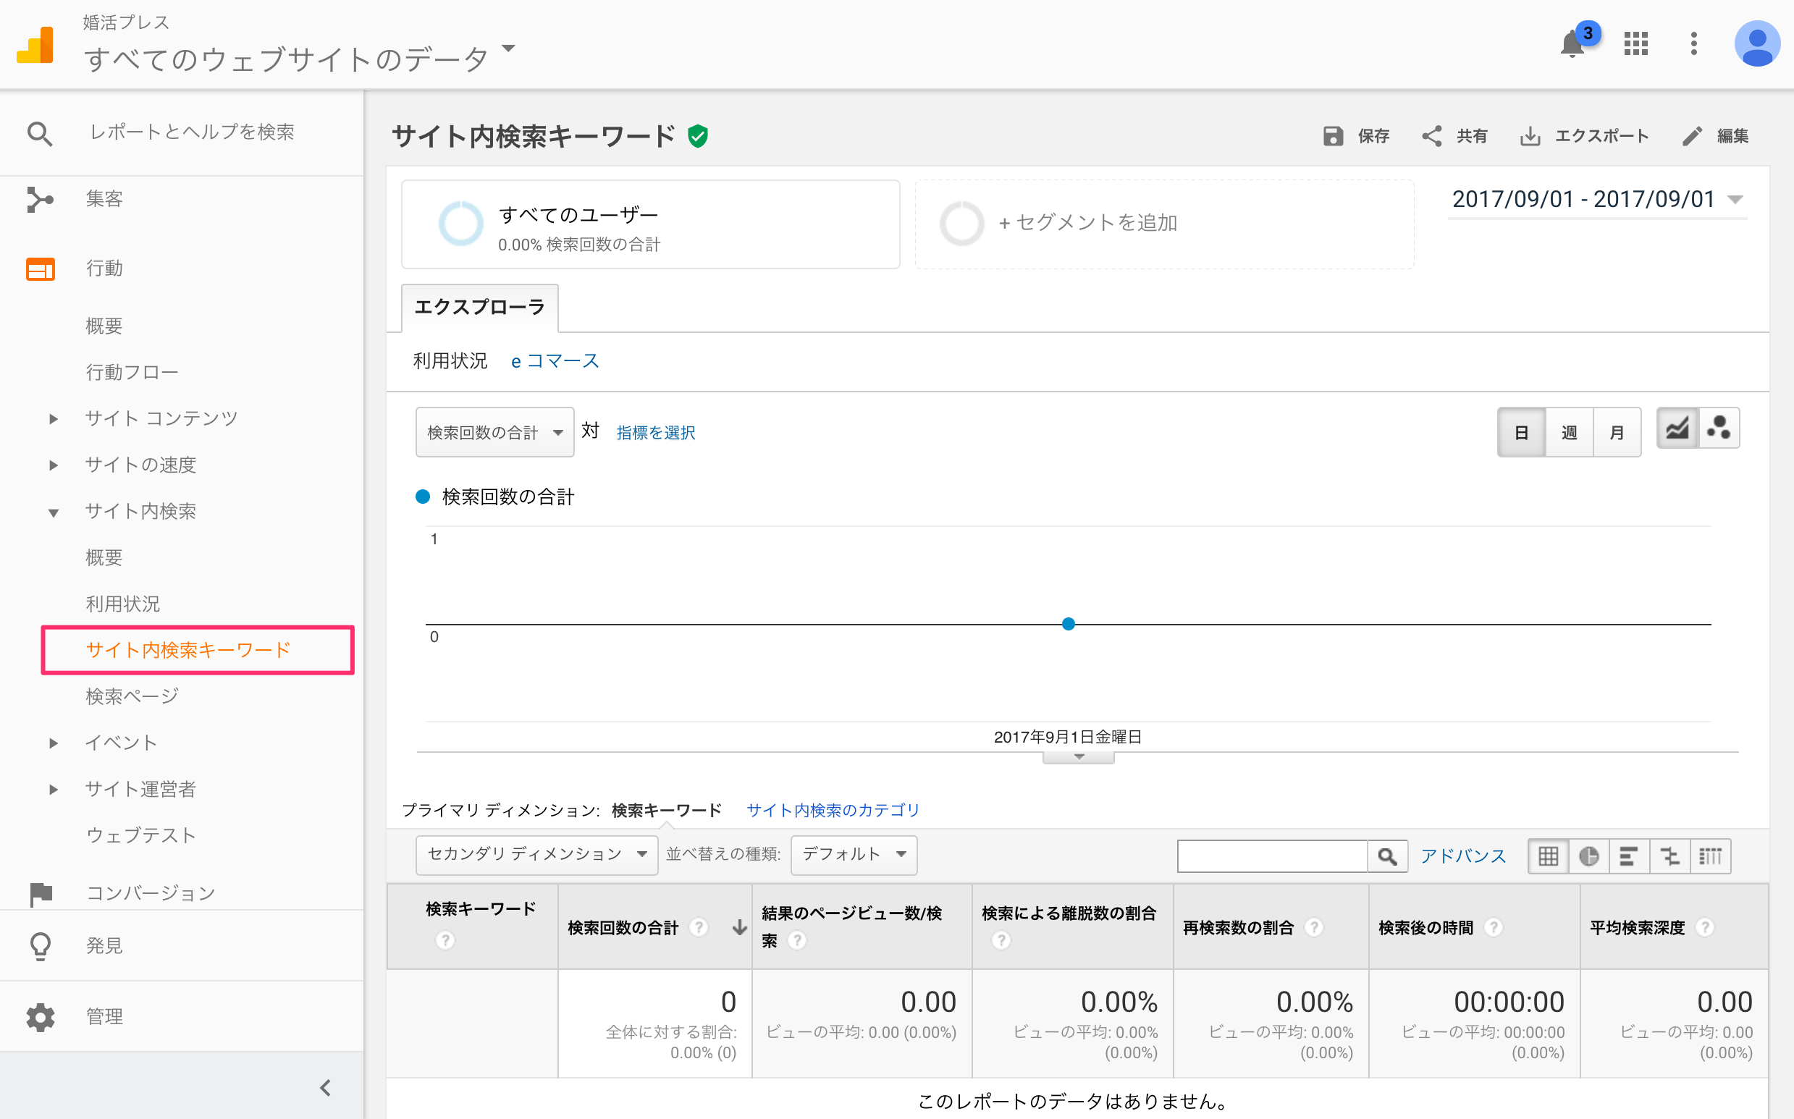Image resolution: width=1794 pixels, height=1119 pixels.
Task: Select the 週 (week) time granularity
Action: pos(1569,432)
